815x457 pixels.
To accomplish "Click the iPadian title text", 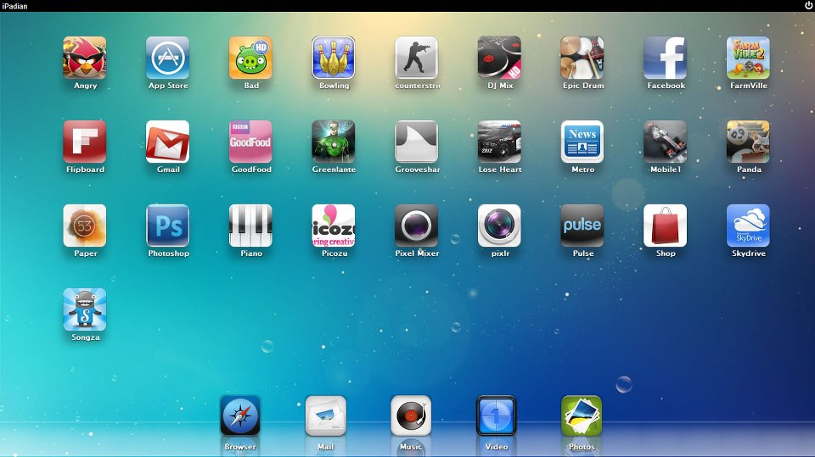I will tap(14, 6).
